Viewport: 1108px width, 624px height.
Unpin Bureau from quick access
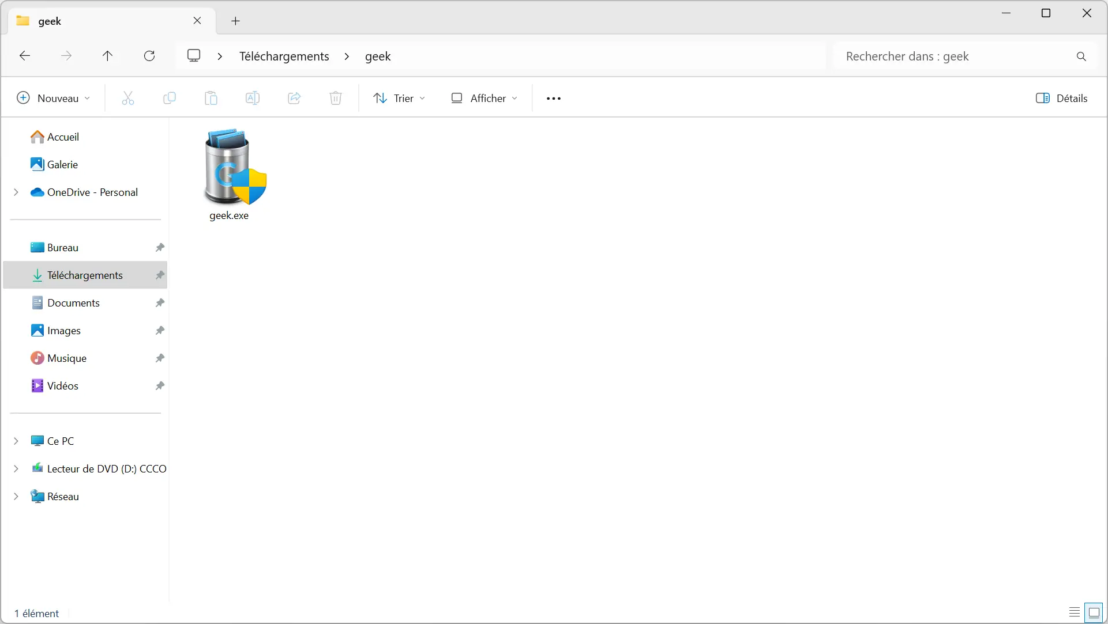(160, 248)
